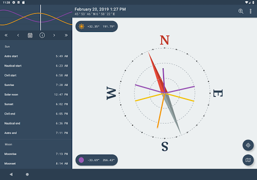257x180 pixels.
Task: Open the three-dot overflow menu
Action: (250, 11)
